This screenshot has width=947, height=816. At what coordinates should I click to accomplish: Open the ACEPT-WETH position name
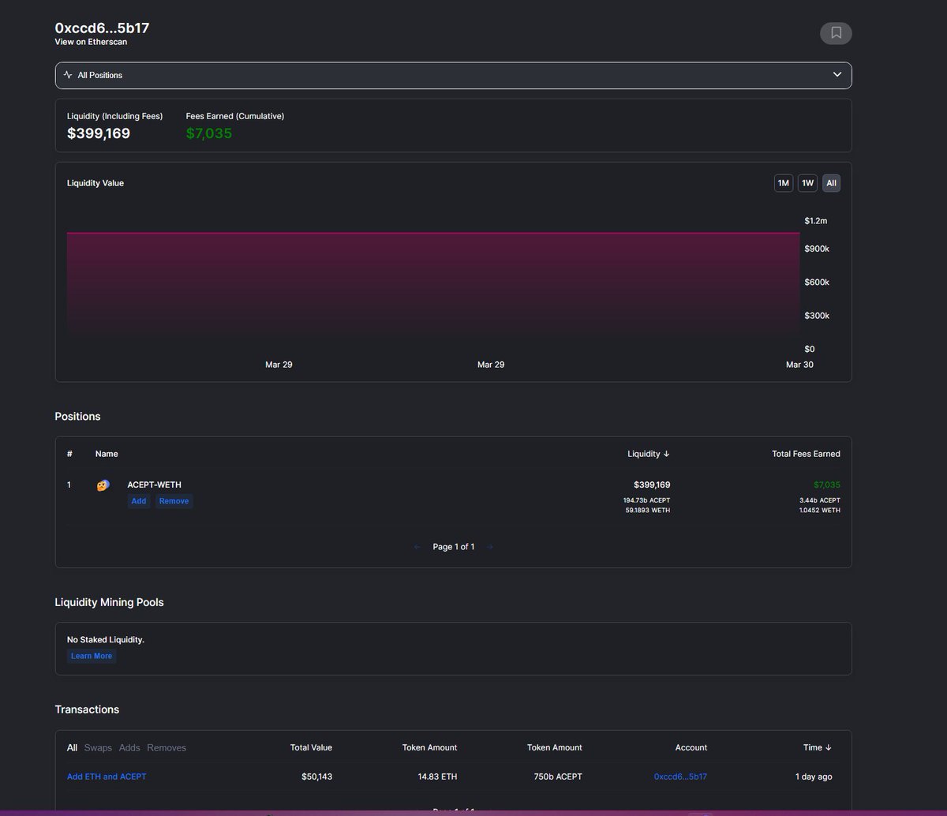(154, 485)
